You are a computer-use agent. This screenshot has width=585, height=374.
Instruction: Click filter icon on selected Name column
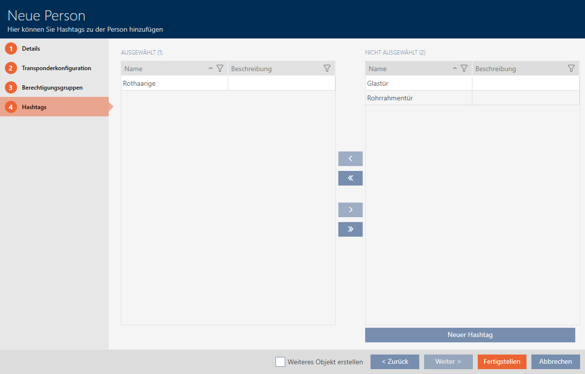220,69
